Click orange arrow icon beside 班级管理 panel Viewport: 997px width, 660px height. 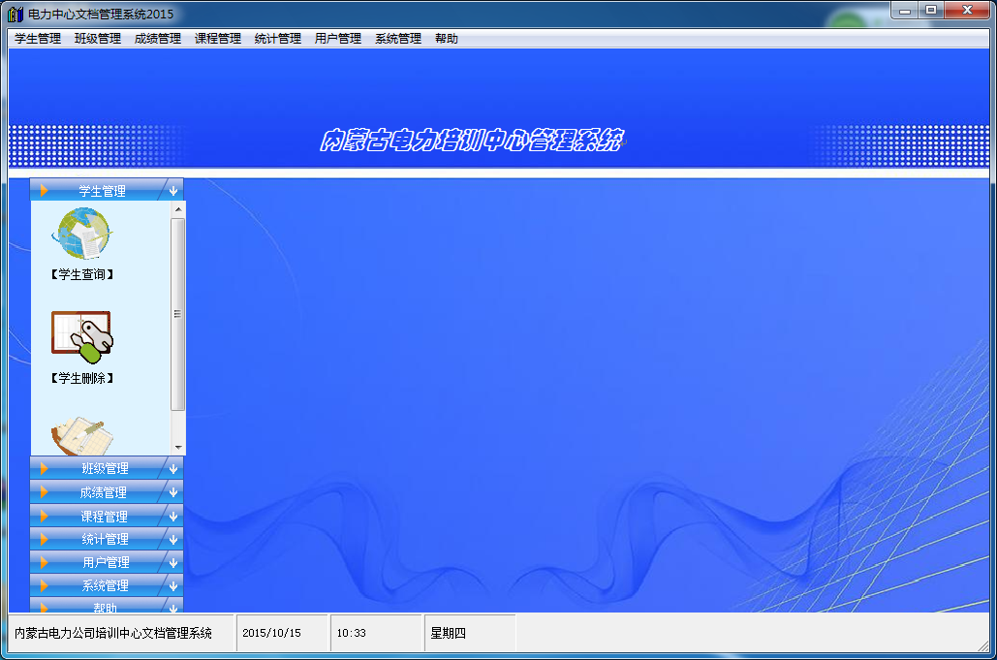44,469
